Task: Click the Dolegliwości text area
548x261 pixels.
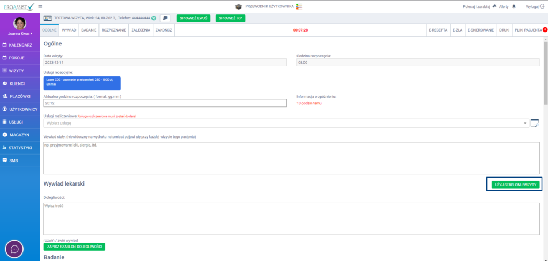Action: [x=292, y=218]
